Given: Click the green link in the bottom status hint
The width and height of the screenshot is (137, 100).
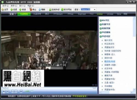Looking at the screenshot, I should pyautogui.click(x=80, y=96).
